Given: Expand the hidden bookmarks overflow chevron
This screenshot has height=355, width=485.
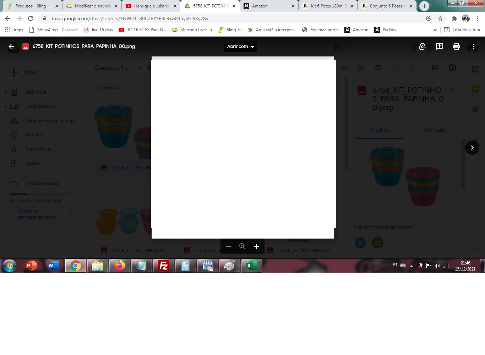Looking at the screenshot, I should 435,30.
